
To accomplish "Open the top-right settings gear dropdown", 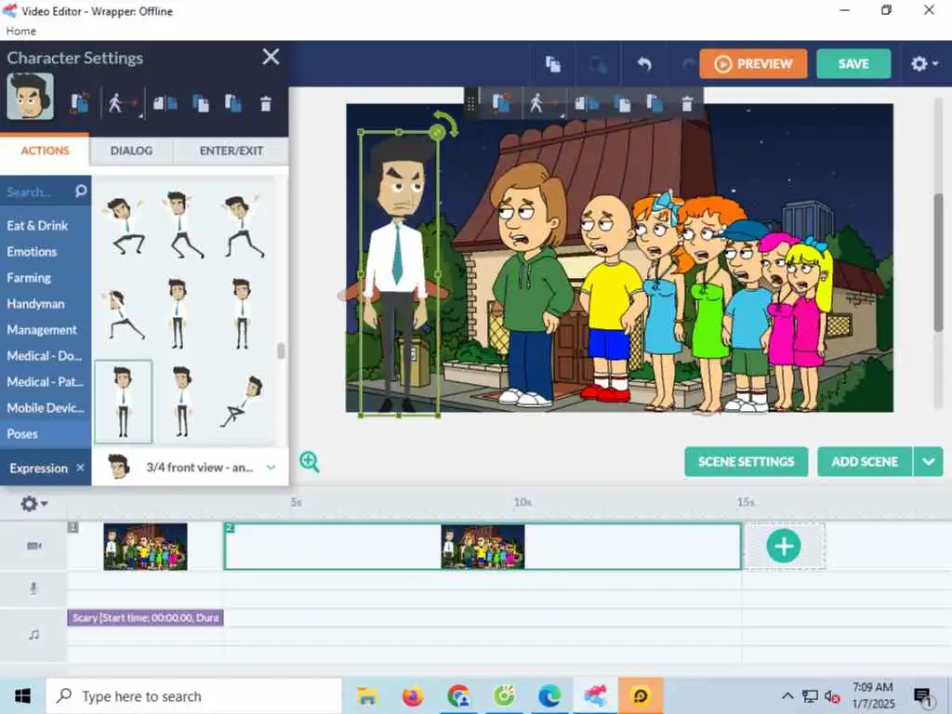I will click(924, 64).
